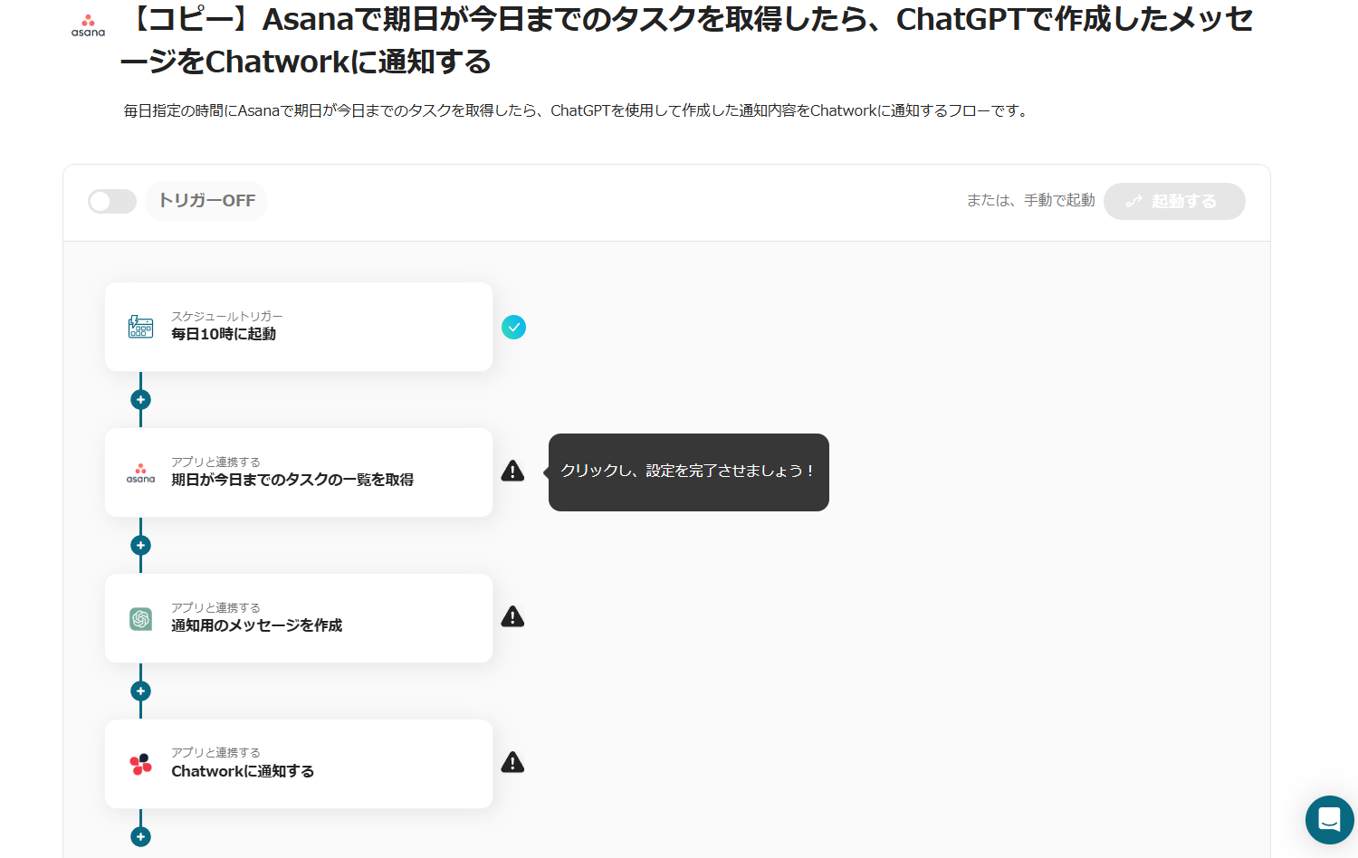Viewport: 1358px width, 858px height.
Task: Click the 起動する button
Action: coord(1174,201)
